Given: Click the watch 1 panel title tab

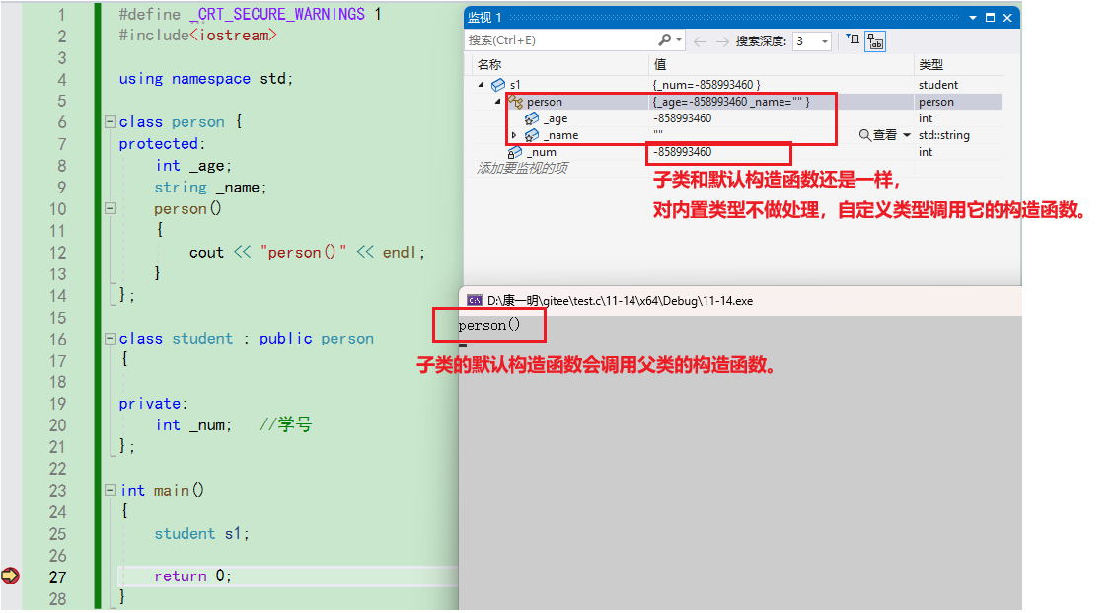Looking at the screenshot, I should 484,18.
